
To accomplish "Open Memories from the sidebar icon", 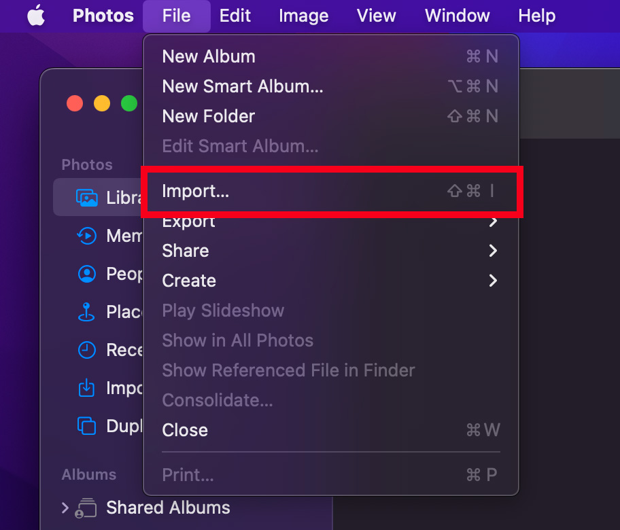I will pos(86,236).
